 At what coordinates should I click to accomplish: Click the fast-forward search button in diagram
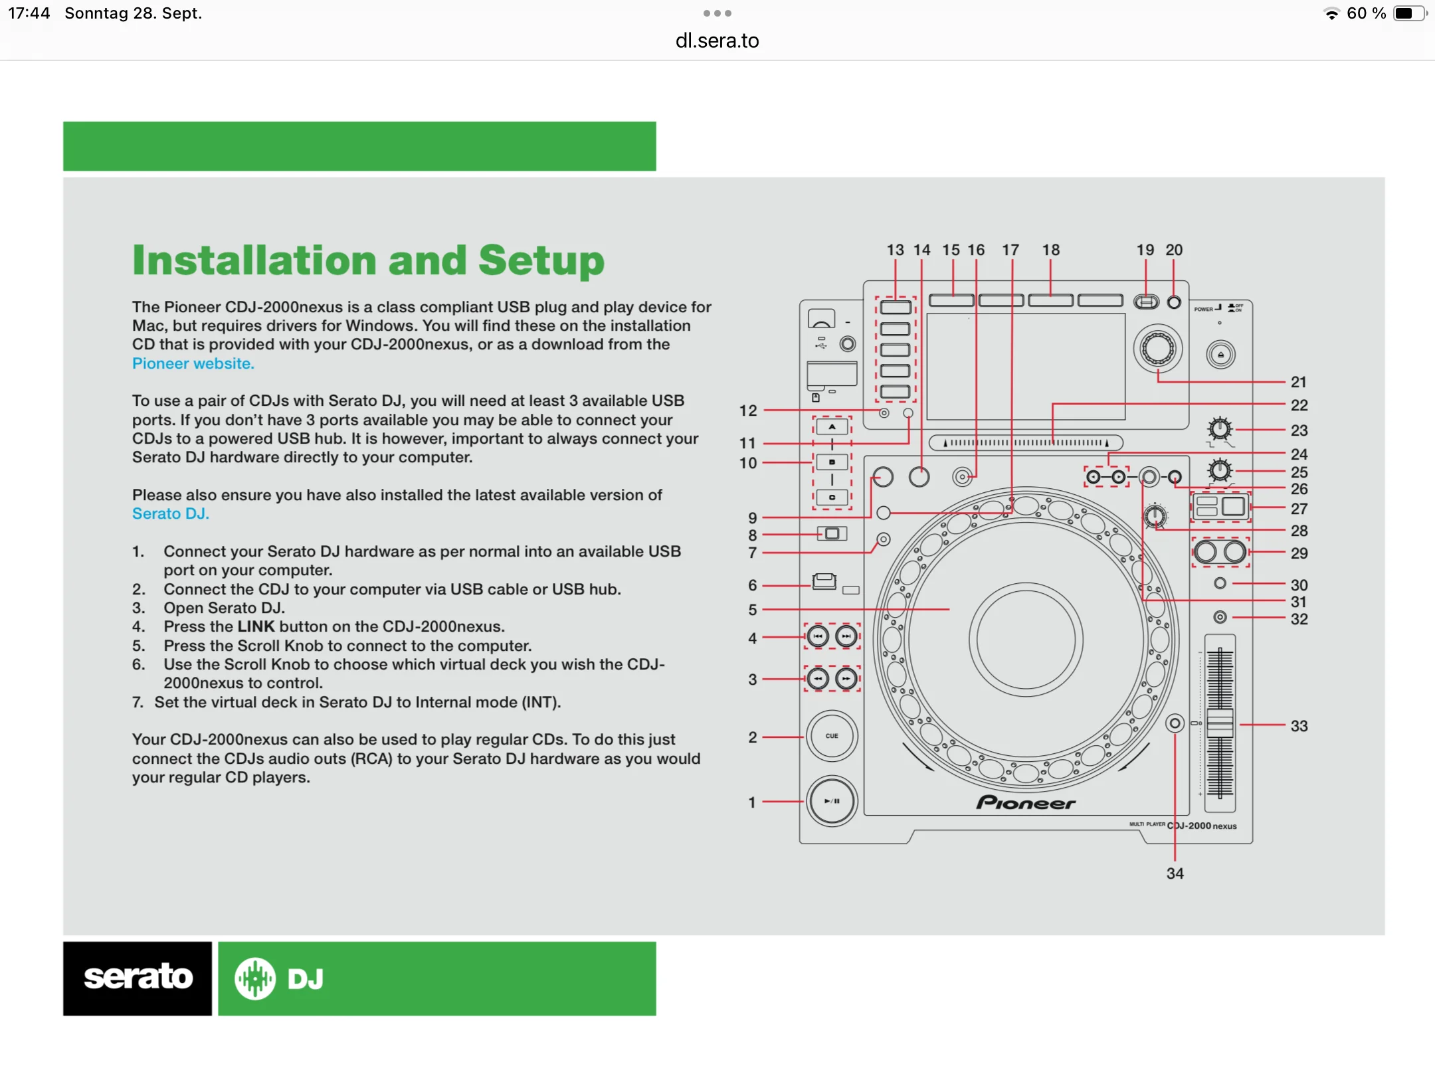coord(846,679)
